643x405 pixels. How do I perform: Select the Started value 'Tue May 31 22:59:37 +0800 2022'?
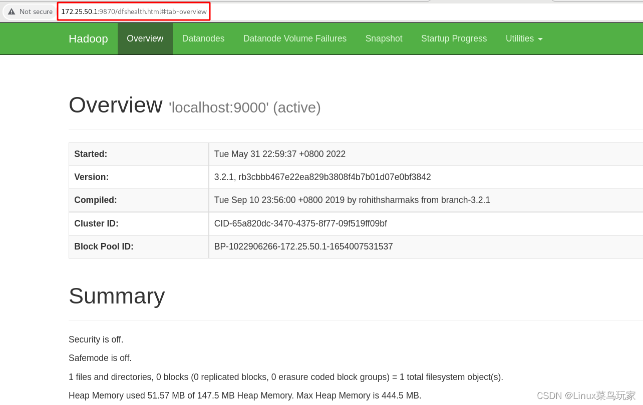point(280,154)
